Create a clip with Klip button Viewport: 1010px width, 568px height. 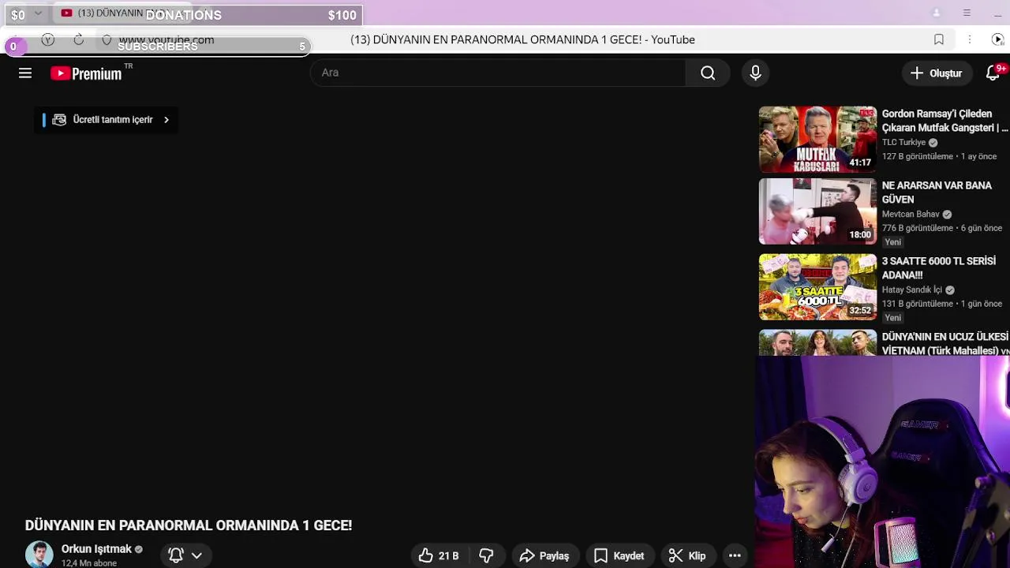coord(687,556)
